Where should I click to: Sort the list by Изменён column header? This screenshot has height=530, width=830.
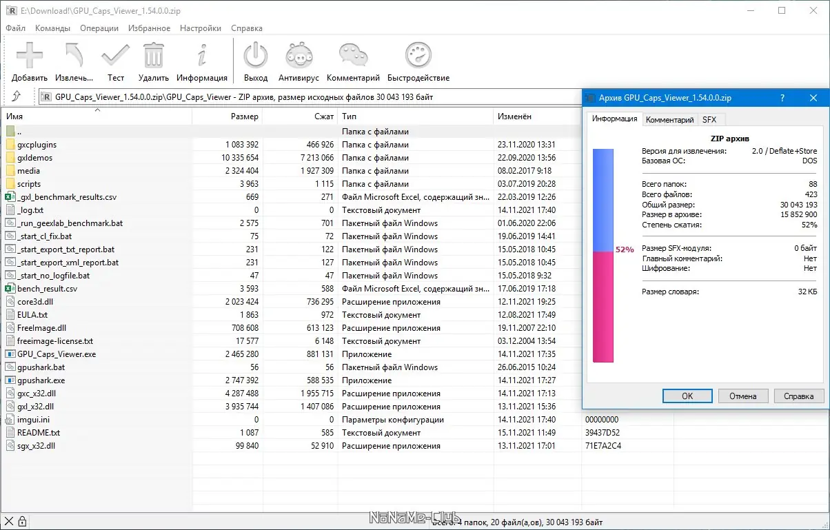(x=537, y=116)
